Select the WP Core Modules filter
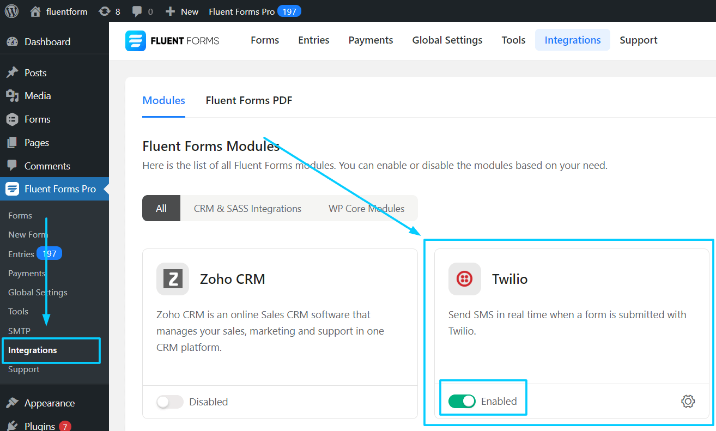The height and width of the screenshot is (431, 716). click(366, 208)
